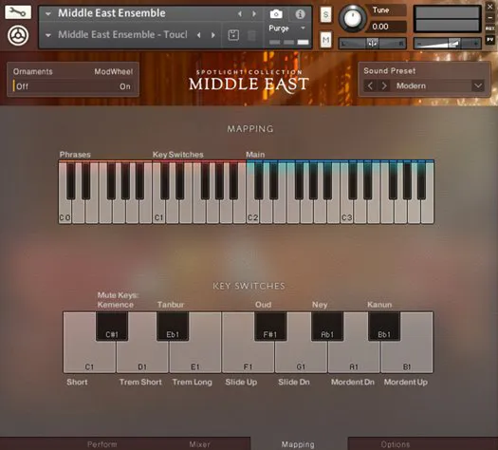Screen dimensions: 498x450
Task: Click the AUX button in header
Action: tap(490, 28)
